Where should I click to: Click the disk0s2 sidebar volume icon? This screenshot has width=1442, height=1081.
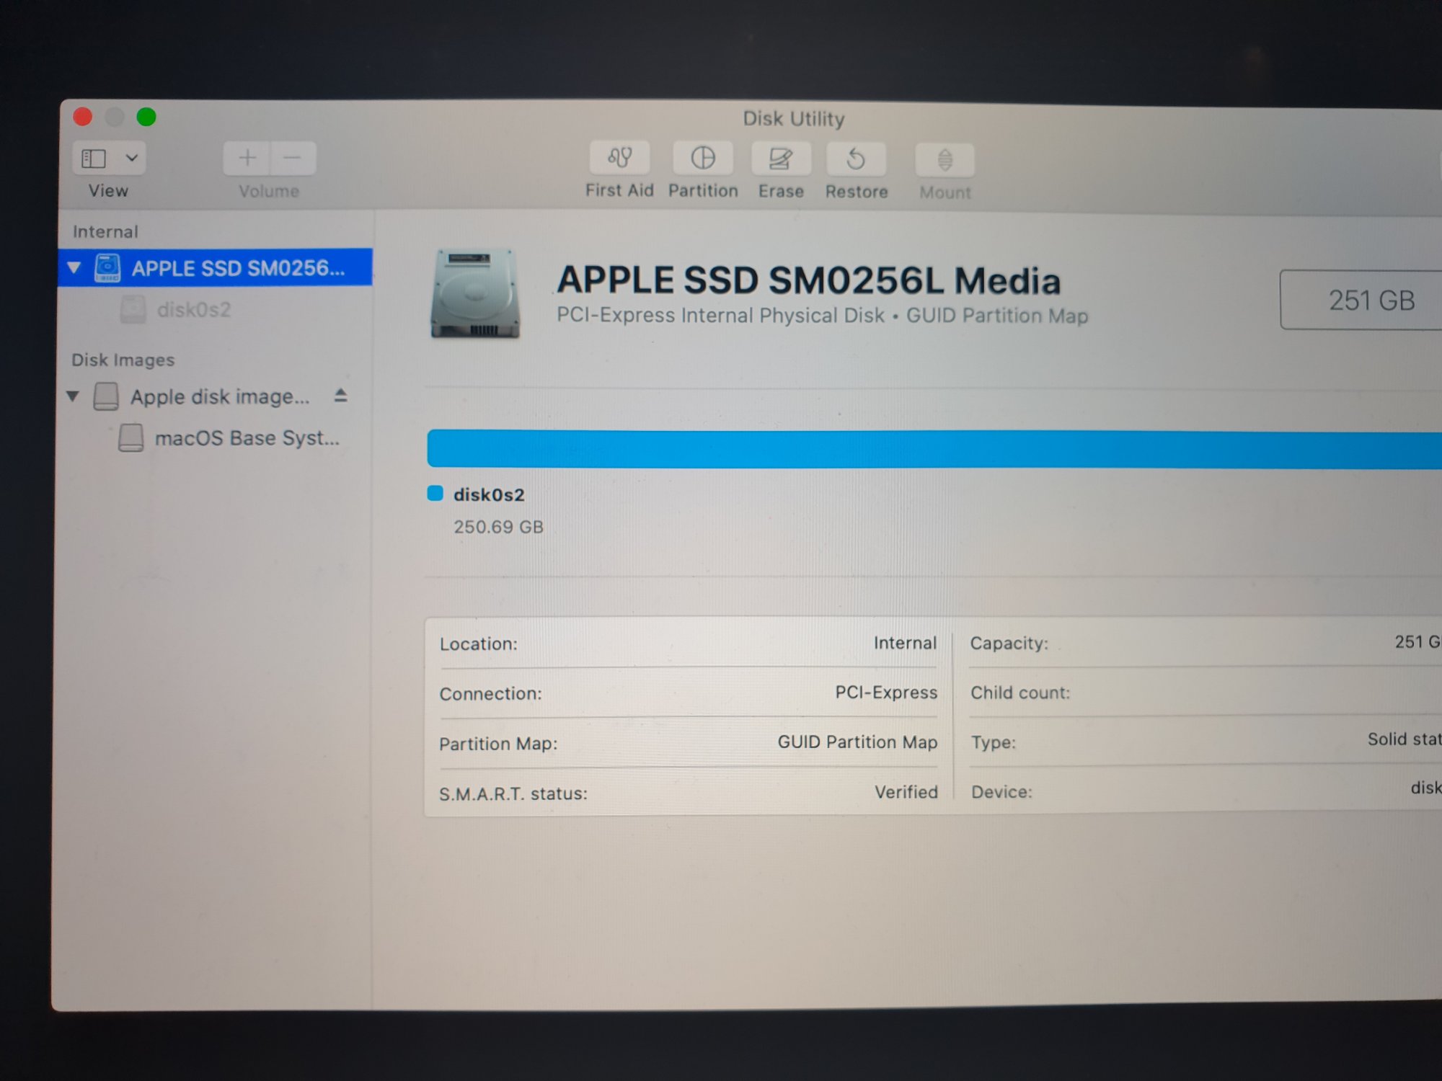133,309
